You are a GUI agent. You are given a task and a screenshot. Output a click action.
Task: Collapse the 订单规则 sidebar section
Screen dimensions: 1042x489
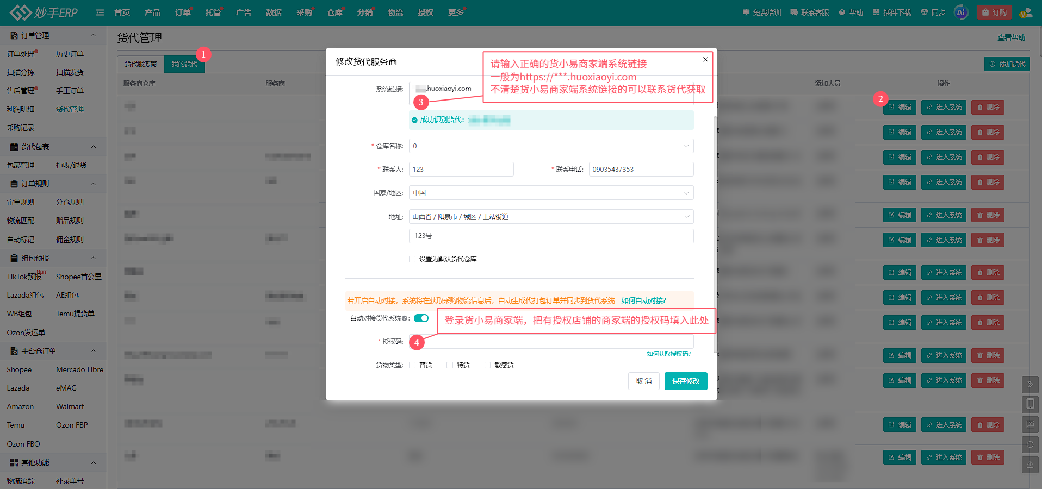click(x=93, y=184)
